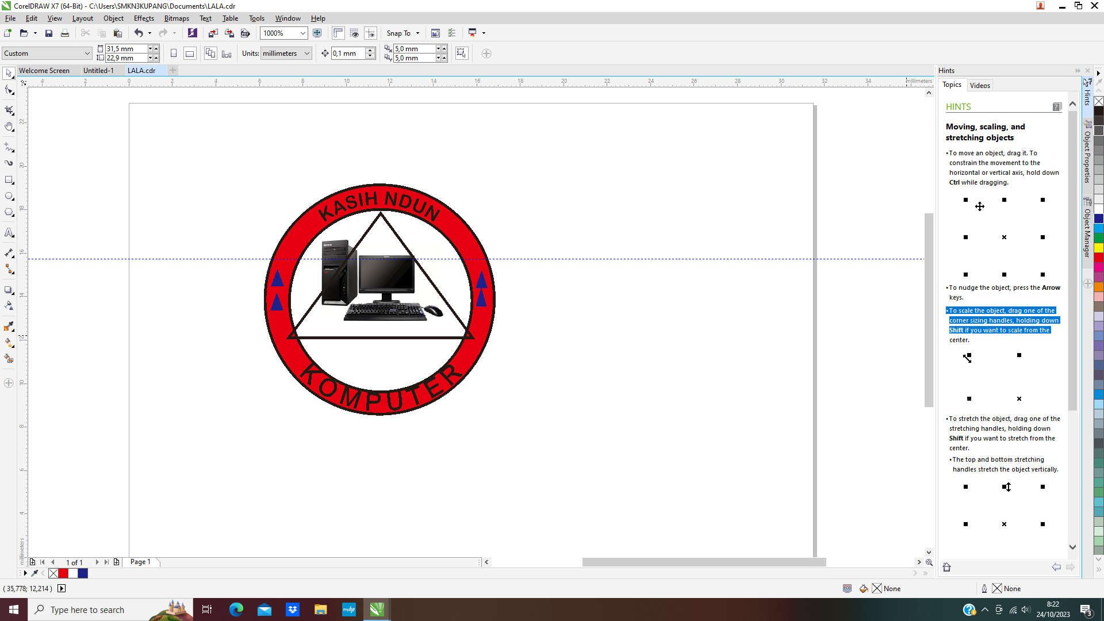Click the Full-screen preview icon
The image size is (1104, 621).
tap(317, 33)
